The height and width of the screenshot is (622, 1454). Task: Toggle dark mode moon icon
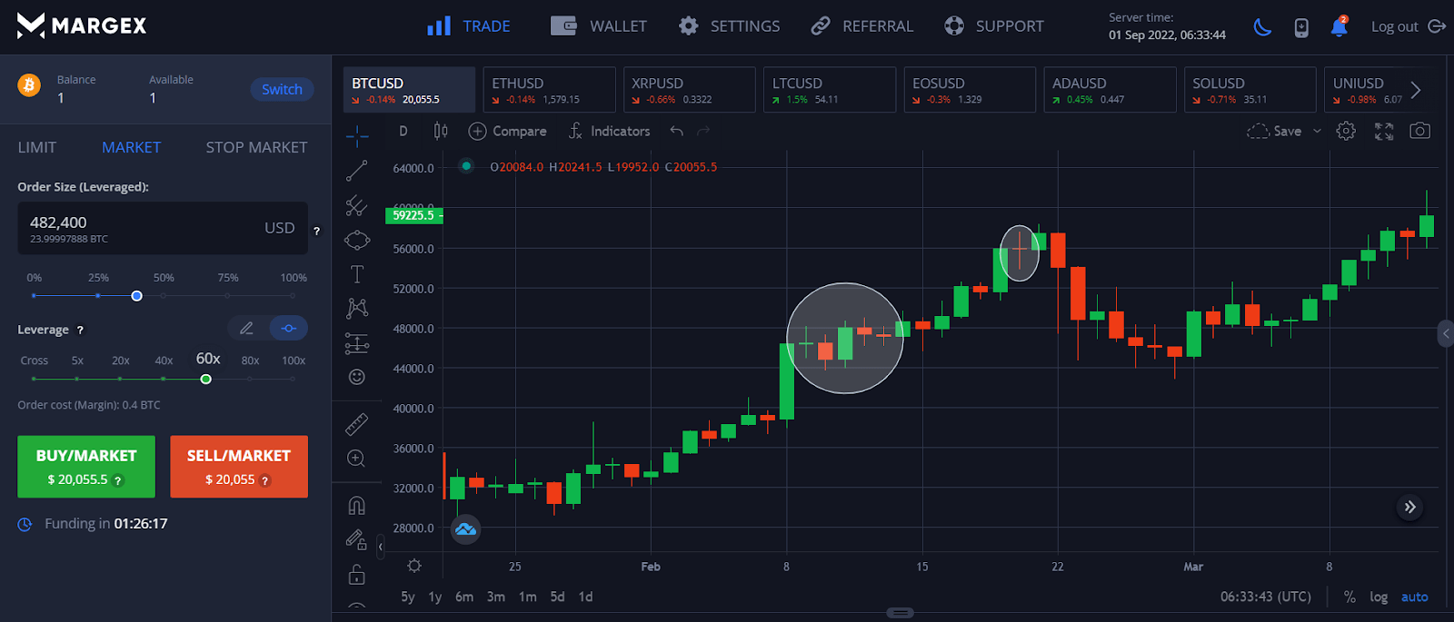pyautogui.click(x=1262, y=26)
